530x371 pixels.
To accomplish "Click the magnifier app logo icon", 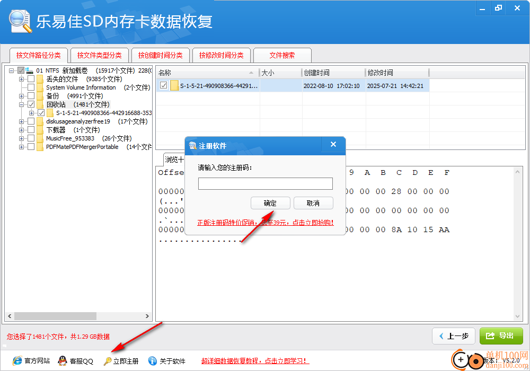I will coord(20,22).
